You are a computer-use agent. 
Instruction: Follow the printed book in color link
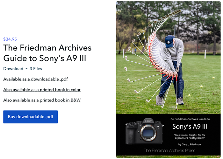point(42,90)
